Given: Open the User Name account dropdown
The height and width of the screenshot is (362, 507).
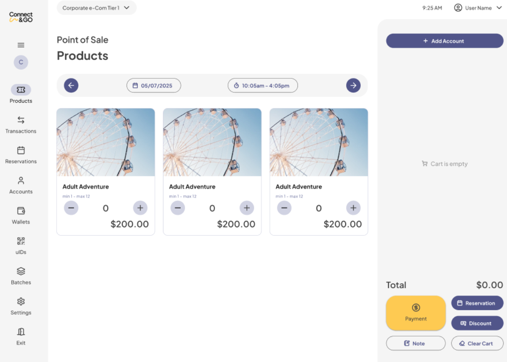Looking at the screenshot, I should (x=478, y=8).
